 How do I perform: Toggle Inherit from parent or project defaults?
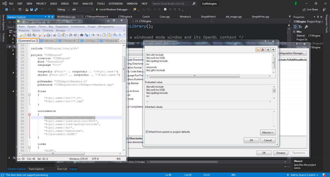click(x=147, y=132)
